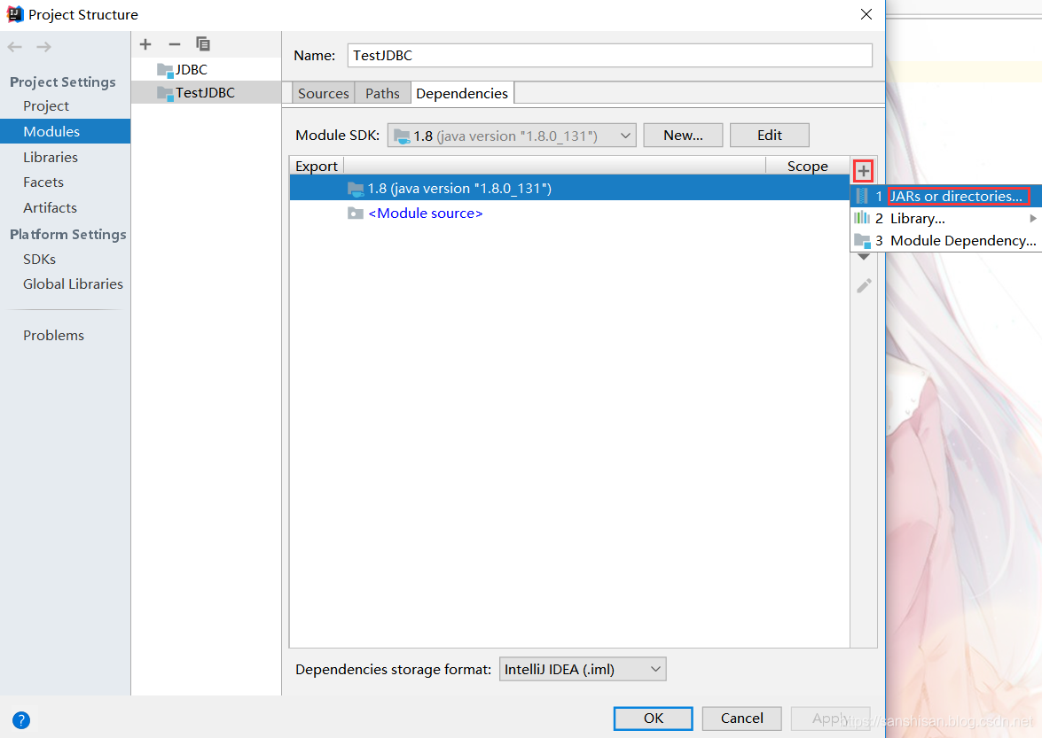Screen dimensions: 1042x738
Task: Click JARs or directories menu icon
Action: (x=862, y=196)
